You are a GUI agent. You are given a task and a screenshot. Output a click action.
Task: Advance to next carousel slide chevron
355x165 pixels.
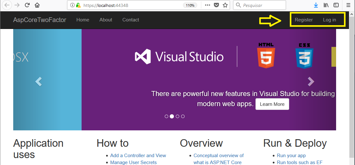(311, 82)
